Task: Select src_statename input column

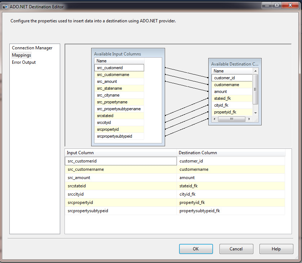Action: click(x=119, y=88)
